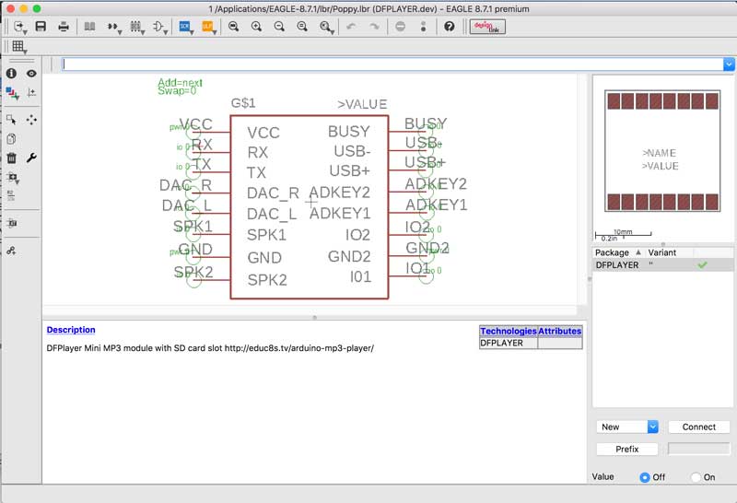Click the Redraw zoom icon
The image size is (737, 503).
(x=302, y=27)
